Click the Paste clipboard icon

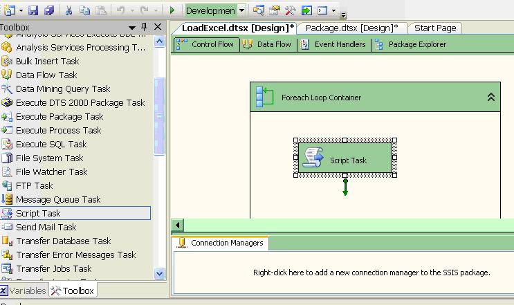click(101, 10)
